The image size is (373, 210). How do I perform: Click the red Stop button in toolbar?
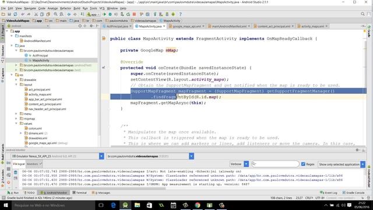point(134,14)
